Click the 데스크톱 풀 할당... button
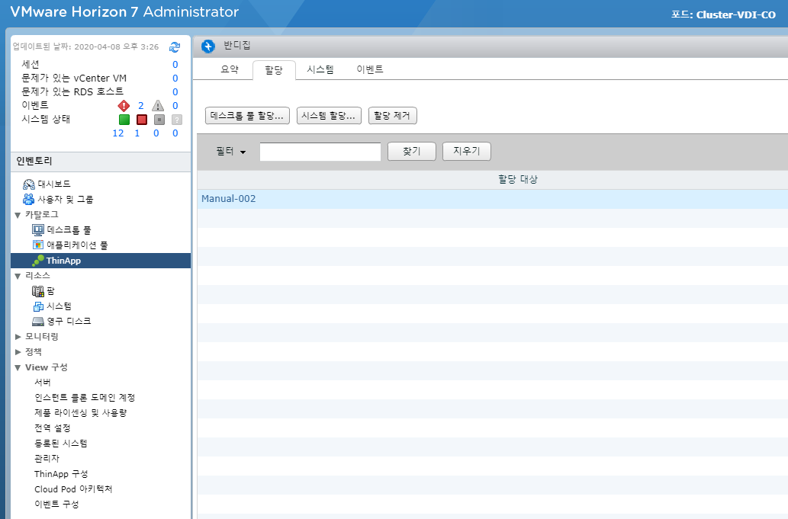 tap(247, 115)
